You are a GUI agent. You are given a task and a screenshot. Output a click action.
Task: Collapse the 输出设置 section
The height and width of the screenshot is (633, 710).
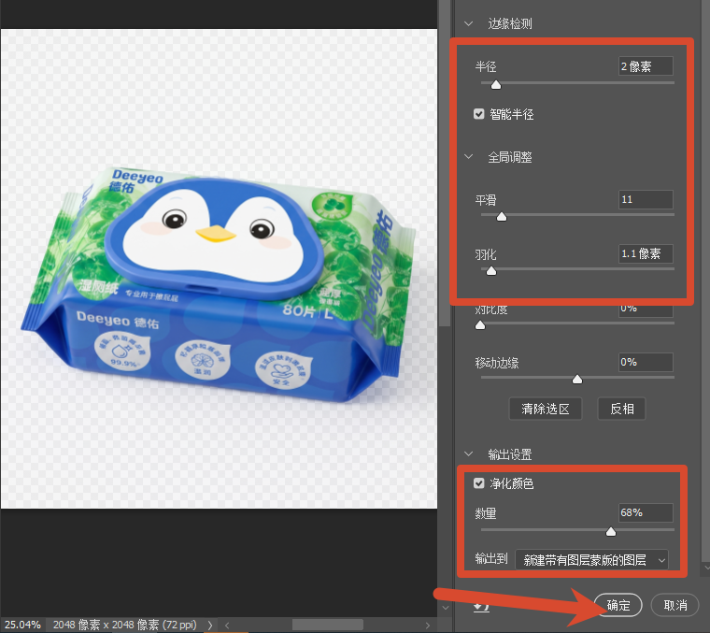coord(469,453)
